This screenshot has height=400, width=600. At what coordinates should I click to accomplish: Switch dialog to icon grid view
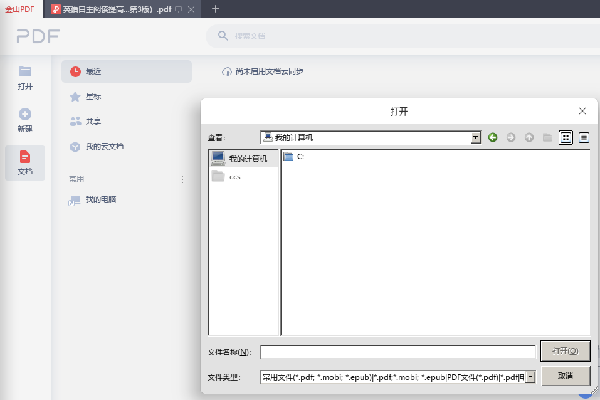[566, 137]
